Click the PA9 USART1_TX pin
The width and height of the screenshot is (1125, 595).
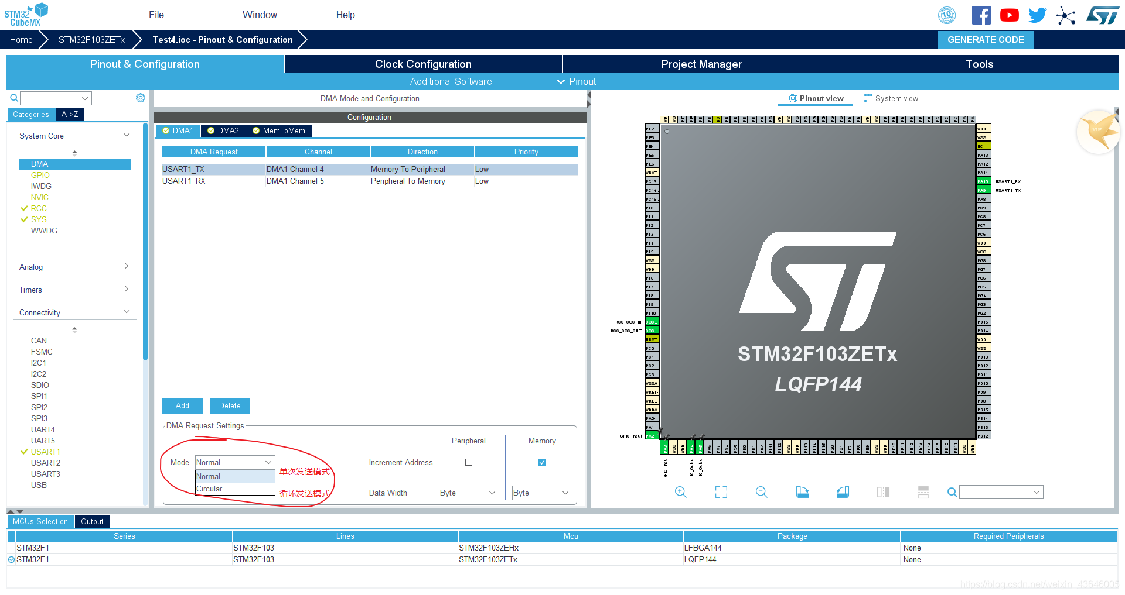(x=983, y=190)
